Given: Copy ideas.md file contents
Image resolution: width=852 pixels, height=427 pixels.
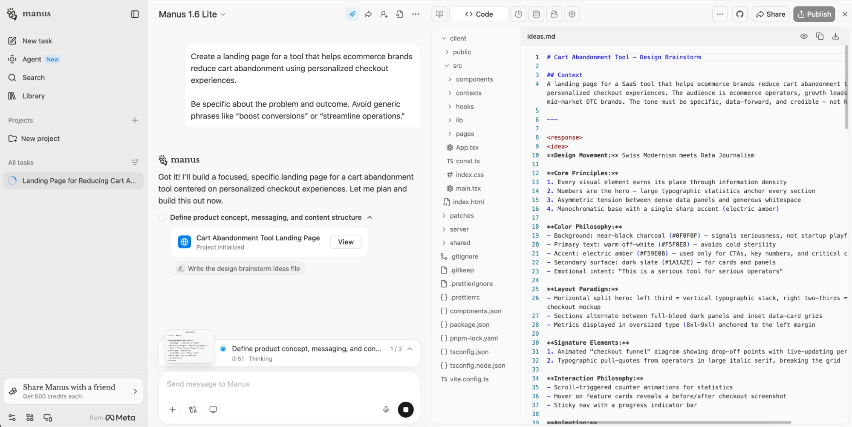Looking at the screenshot, I should coord(820,36).
